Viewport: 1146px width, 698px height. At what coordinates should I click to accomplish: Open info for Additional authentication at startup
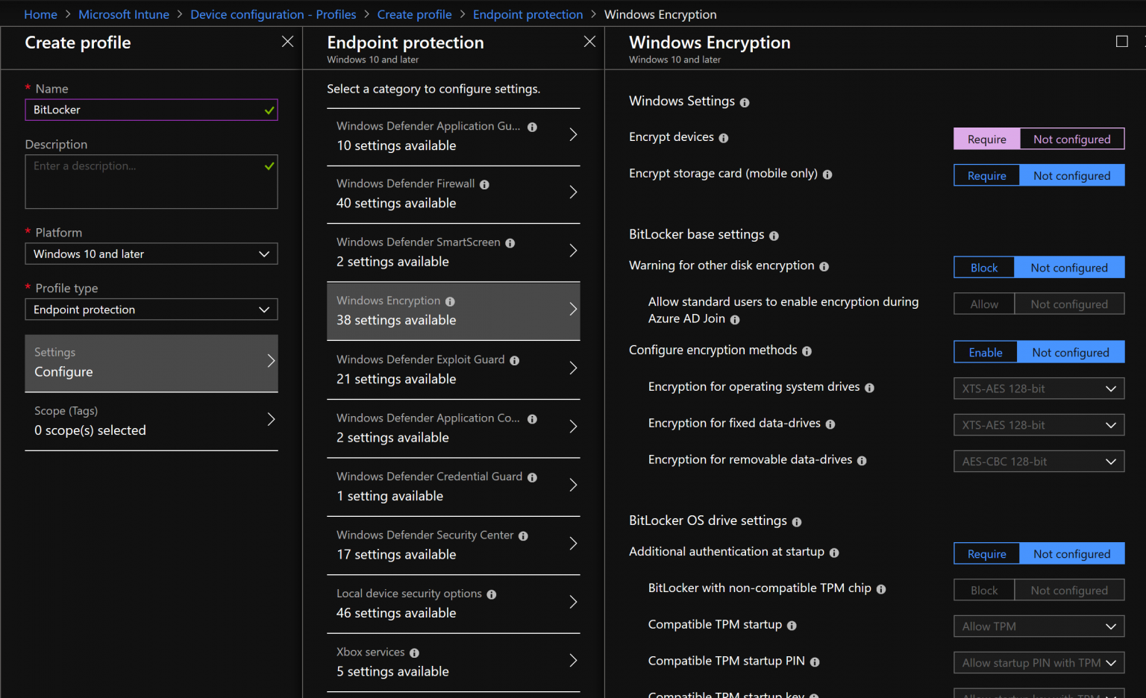coord(835,553)
